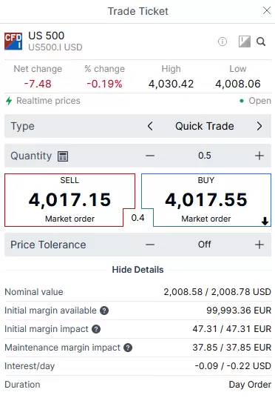Open the quantity calculator icon
Image resolution: width=275 pixels, height=398 pixels.
tap(63, 156)
